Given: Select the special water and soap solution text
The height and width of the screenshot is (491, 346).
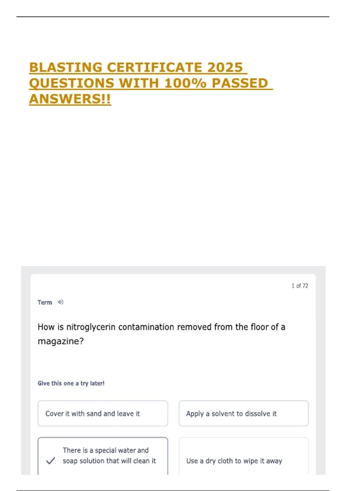Looking at the screenshot, I should coord(109,455).
